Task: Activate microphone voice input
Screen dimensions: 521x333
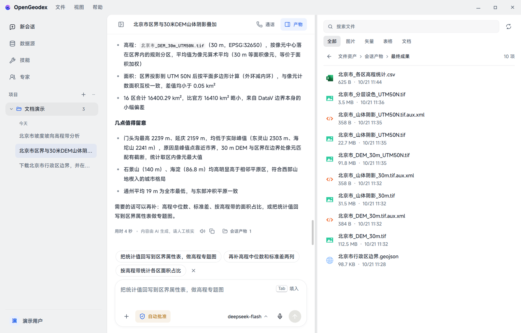Action: pyautogui.click(x=280, y=316)
